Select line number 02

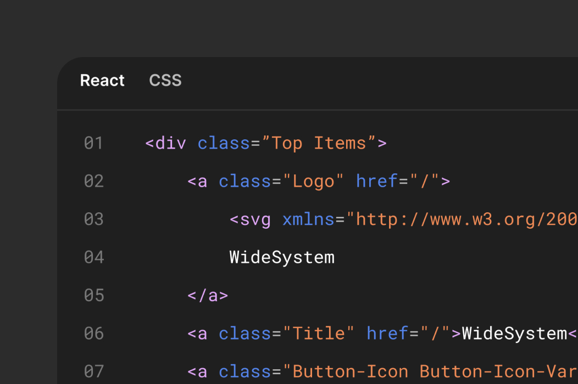click(x=93, y=181)
